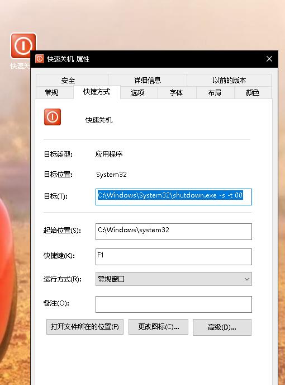This screenshot has height=385, width=285.
Task: Click the 起始位置 input field
Action: (x=174, y=232)
